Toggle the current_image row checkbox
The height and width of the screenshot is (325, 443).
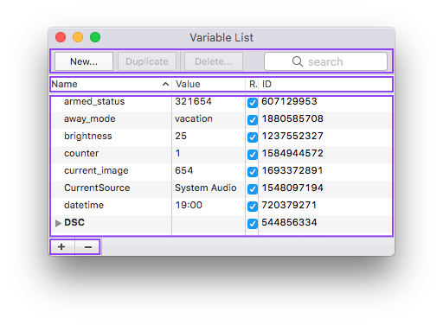[x=253, y=172]
